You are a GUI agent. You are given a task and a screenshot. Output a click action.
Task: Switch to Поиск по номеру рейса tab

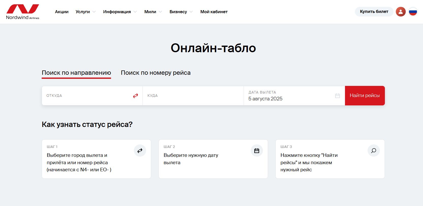click(156, 73)
